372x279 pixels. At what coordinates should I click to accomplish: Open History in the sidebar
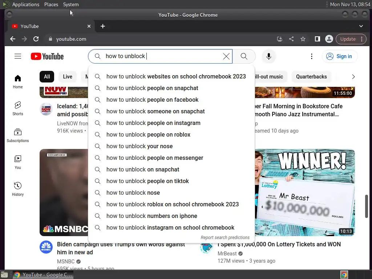[18, 189]
